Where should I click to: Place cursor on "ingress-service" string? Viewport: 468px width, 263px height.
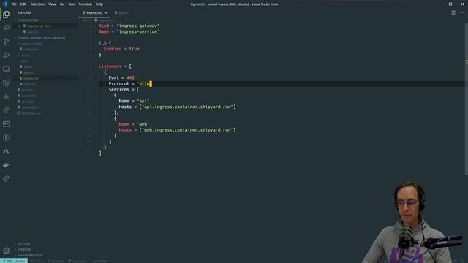[x=138, y=31]
